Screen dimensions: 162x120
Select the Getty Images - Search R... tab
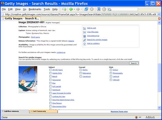click(x=21, y=19)
